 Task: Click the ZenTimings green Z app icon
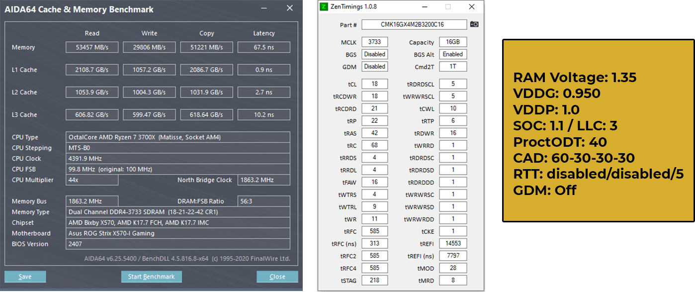tap(324, 7)
